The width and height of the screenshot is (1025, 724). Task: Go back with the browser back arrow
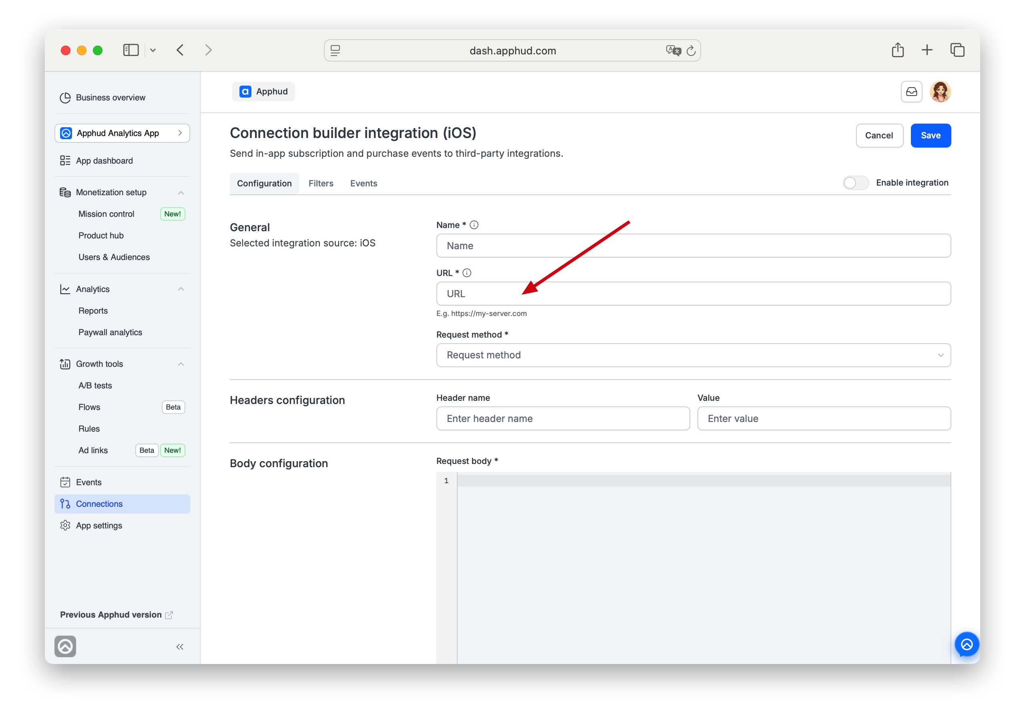point(180,50)
